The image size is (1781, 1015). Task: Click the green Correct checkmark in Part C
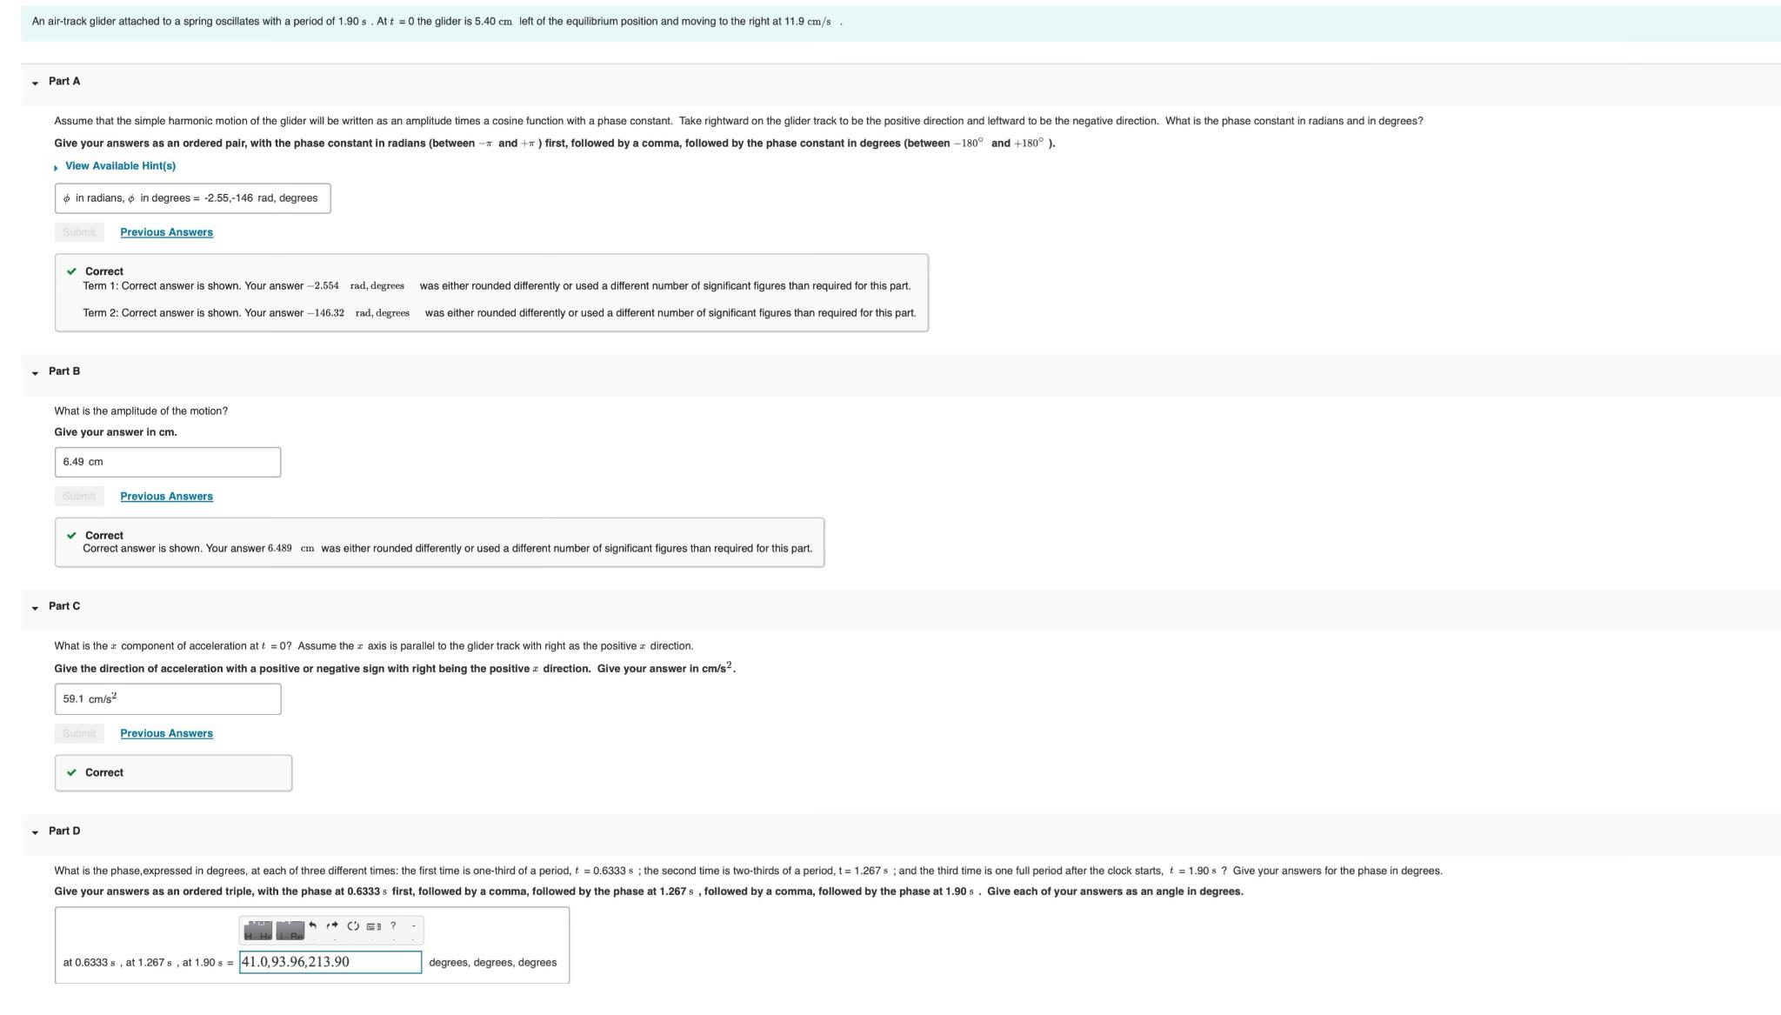click(71, 772)
